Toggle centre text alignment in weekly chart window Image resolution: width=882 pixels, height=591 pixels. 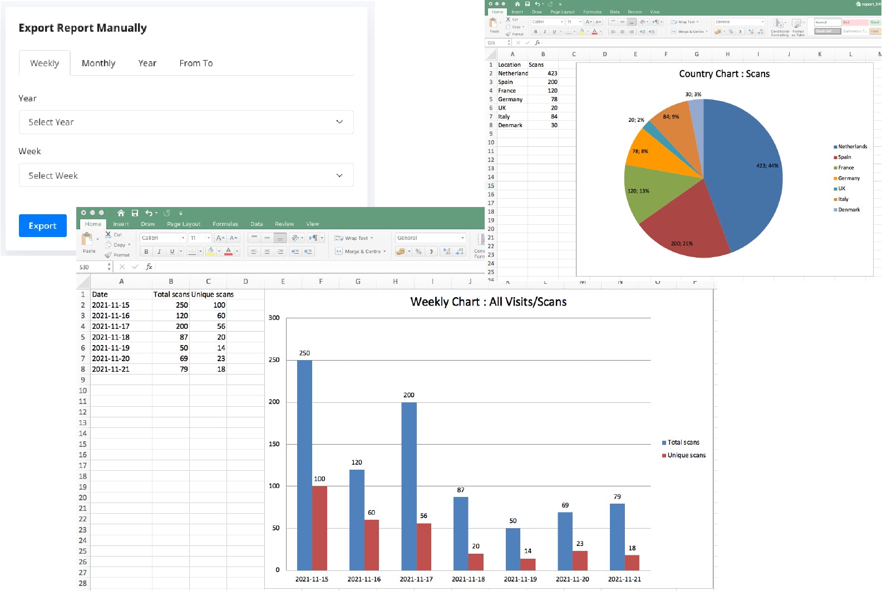[x=267, y=252]
